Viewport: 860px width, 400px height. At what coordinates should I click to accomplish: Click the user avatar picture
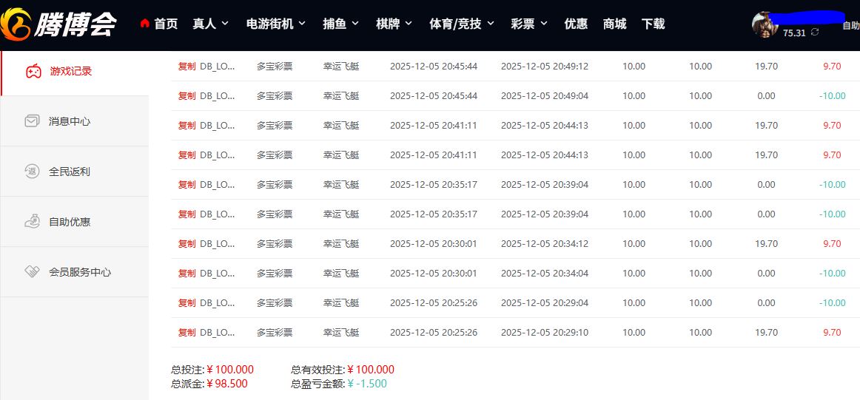[x=765, y=24]
